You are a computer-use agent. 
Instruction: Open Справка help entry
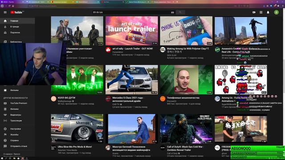17,140
